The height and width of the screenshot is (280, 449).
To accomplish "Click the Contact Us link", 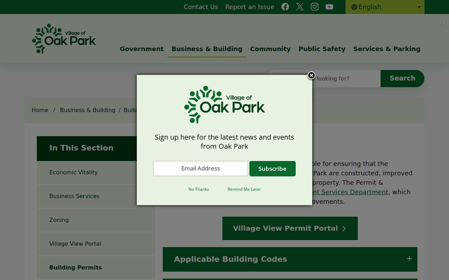I will 201,7.
